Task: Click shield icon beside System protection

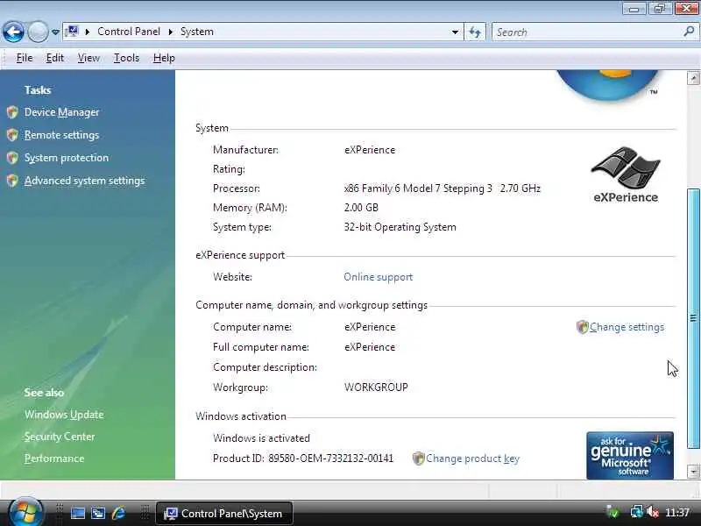Action: pyautogui.click(x=12, y=158)
